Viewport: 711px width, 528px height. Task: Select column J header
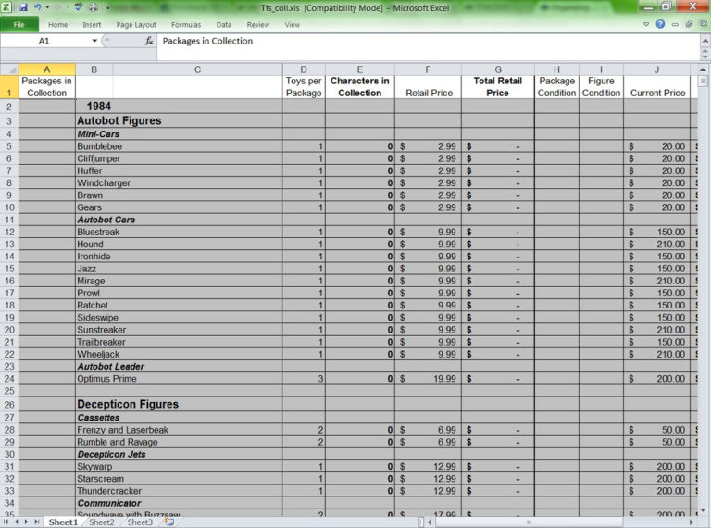[656, 69]
